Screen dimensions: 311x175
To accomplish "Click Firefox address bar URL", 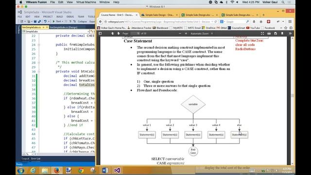I will pyautogui.click(x=159, y=21).
